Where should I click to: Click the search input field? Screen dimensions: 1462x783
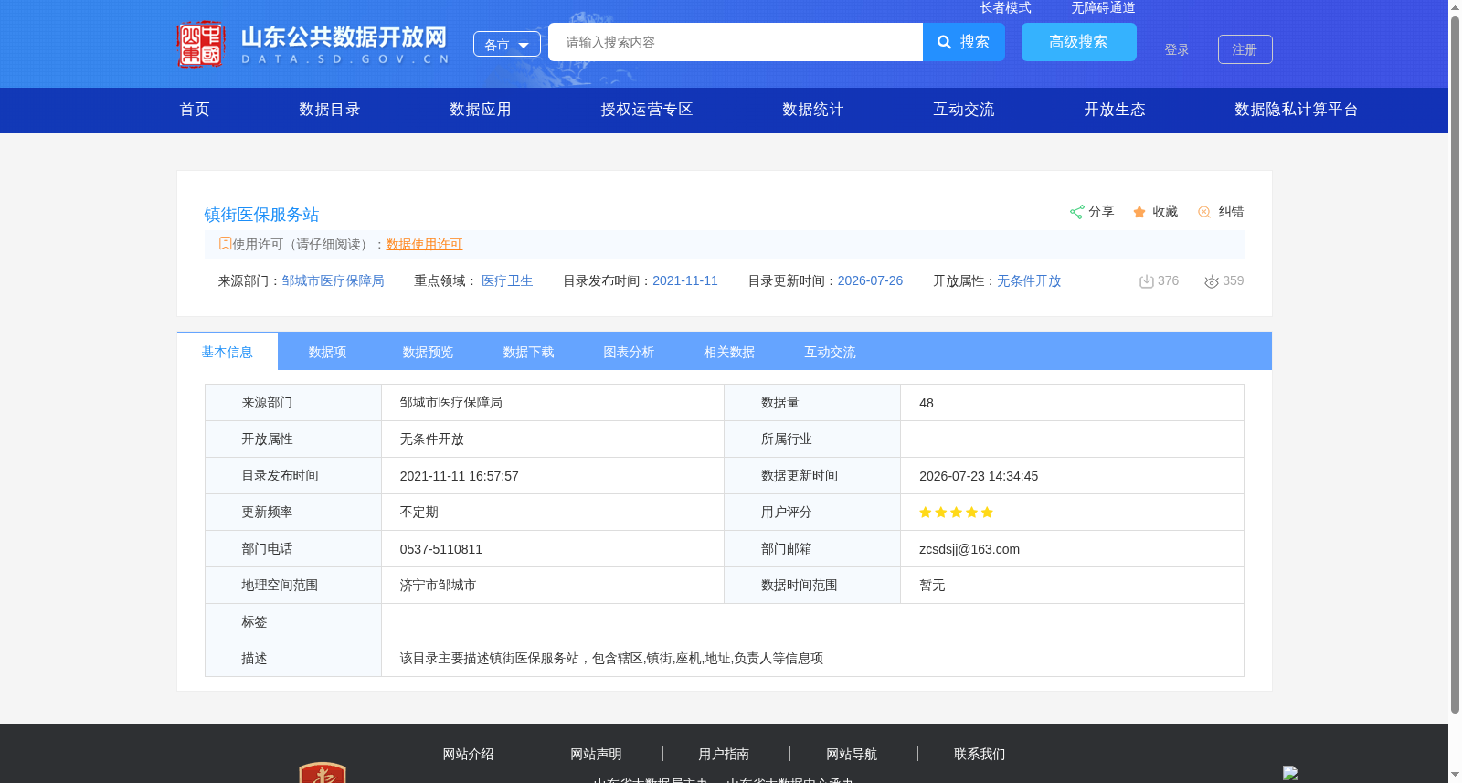[736, 42]
